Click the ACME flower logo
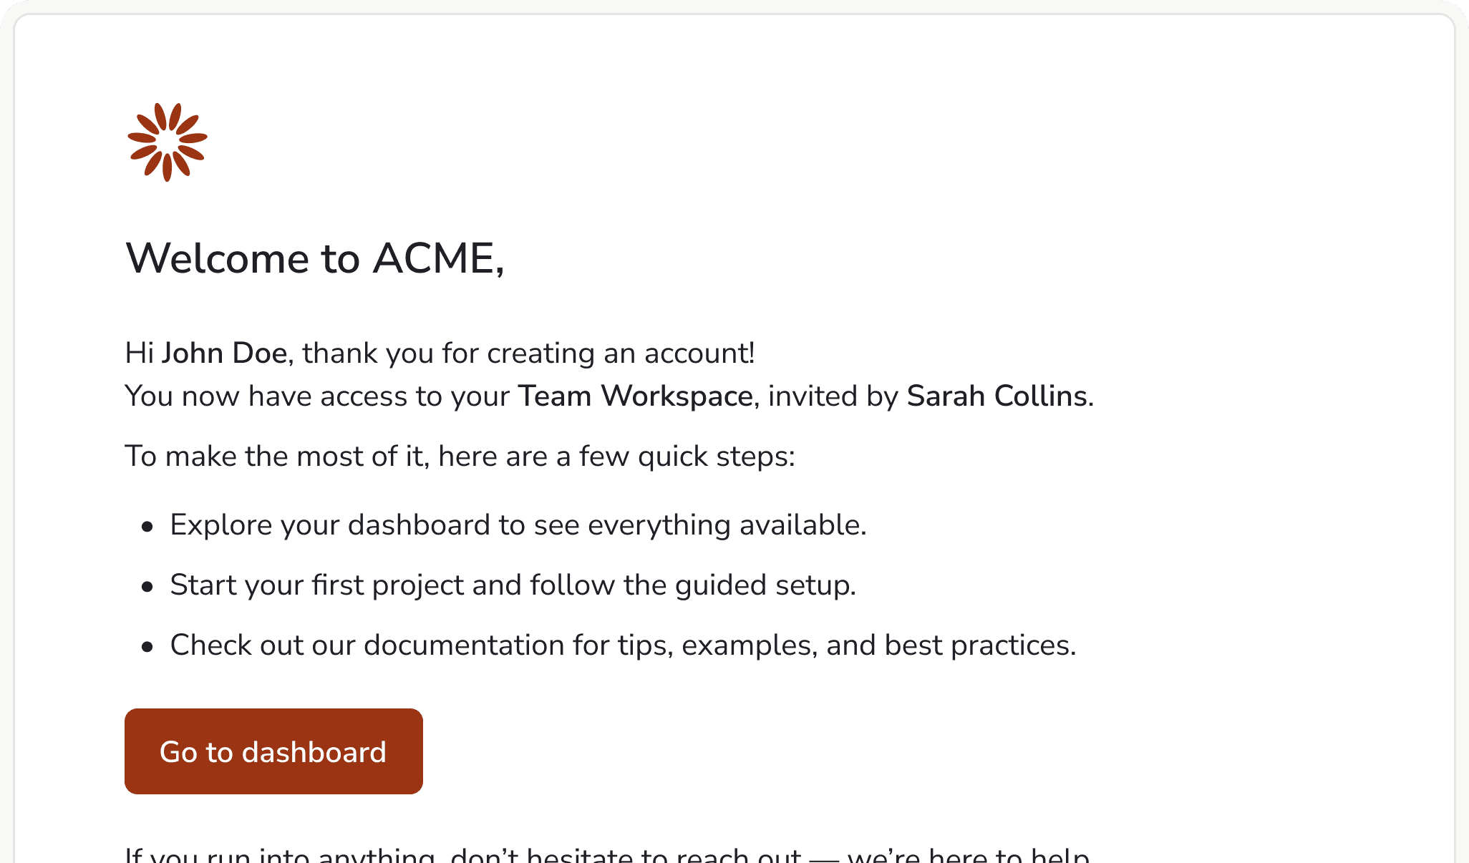 [x=168, y=142]
